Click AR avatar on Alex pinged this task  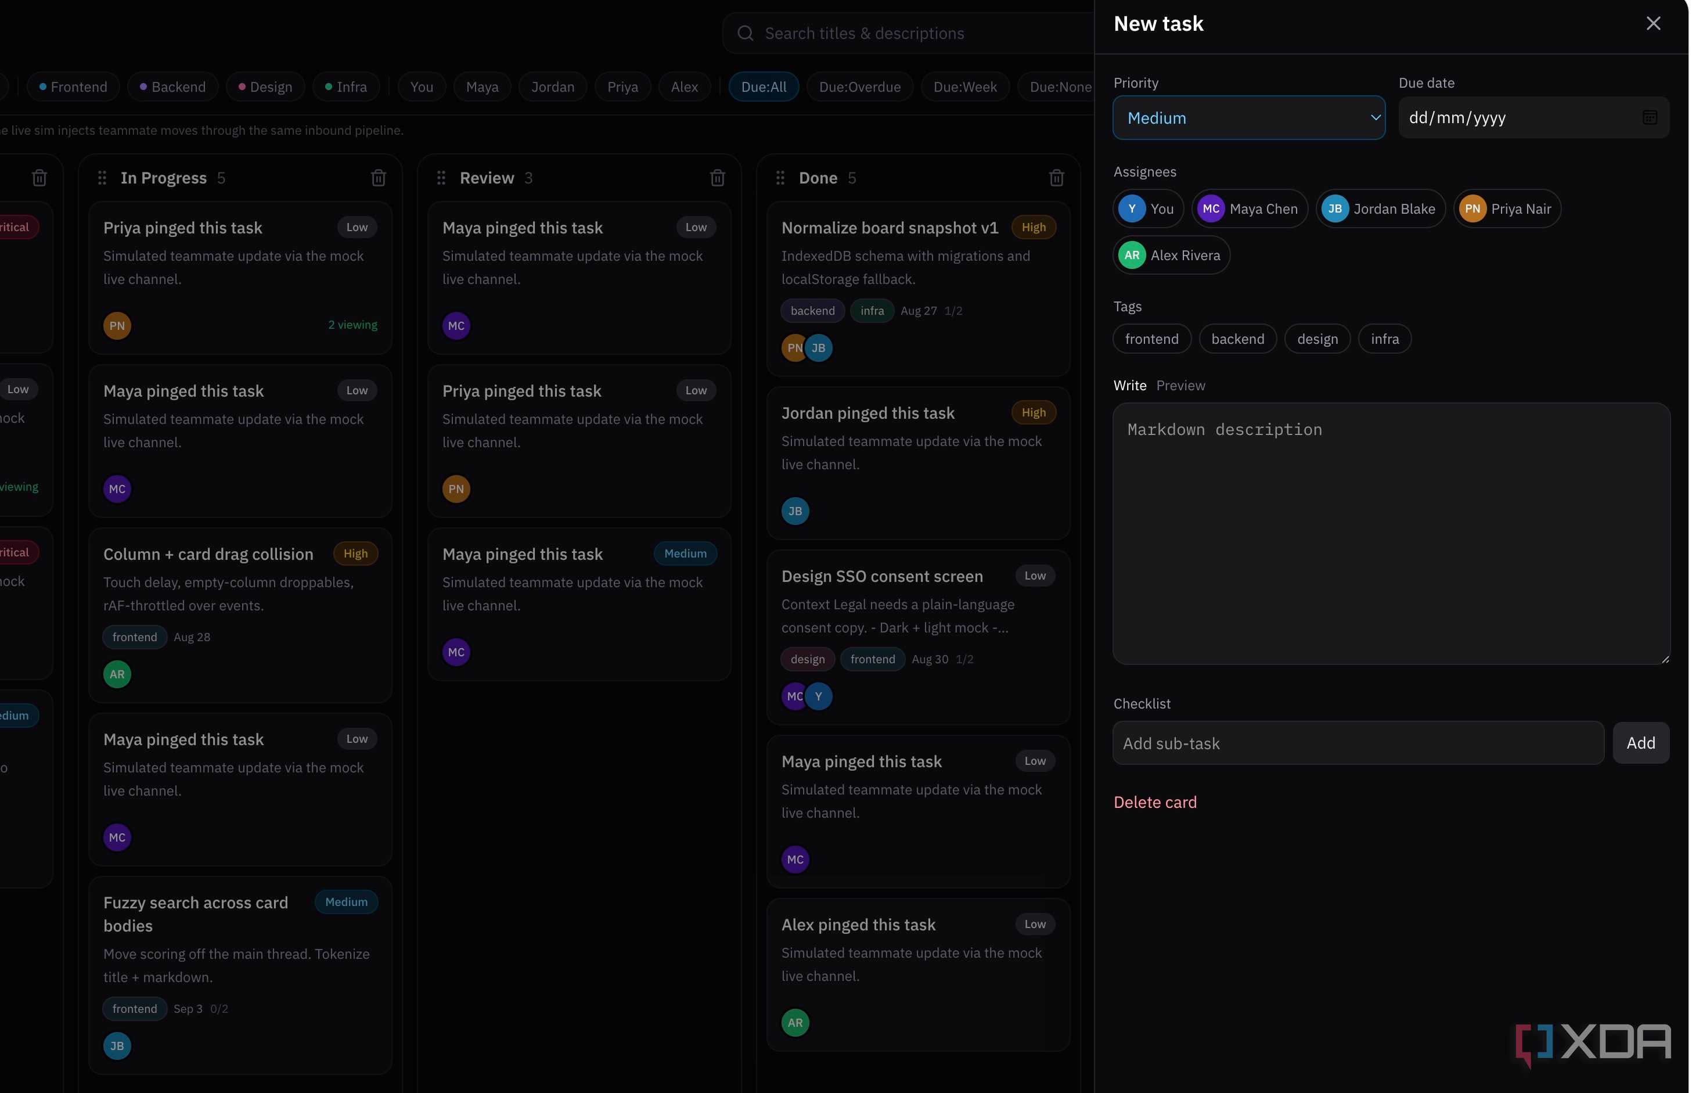tap(795, 1023)
